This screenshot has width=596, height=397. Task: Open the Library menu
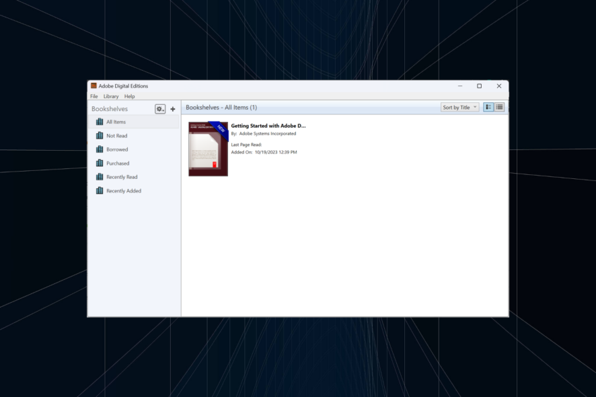click(x=111, y=96)
